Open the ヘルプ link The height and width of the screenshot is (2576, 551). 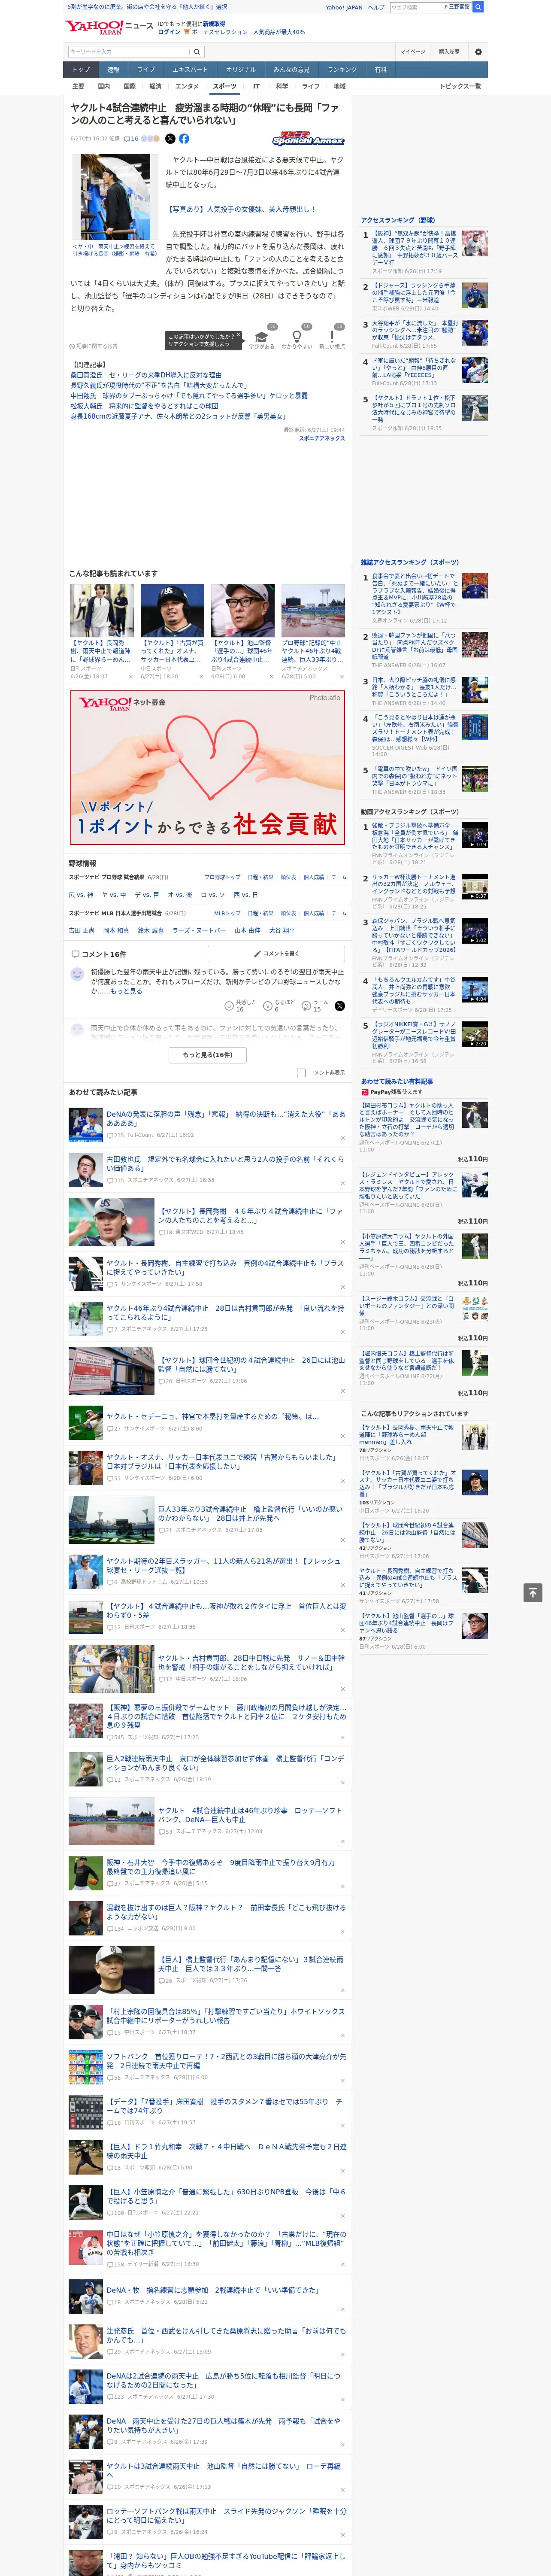(x=376, y=7)
